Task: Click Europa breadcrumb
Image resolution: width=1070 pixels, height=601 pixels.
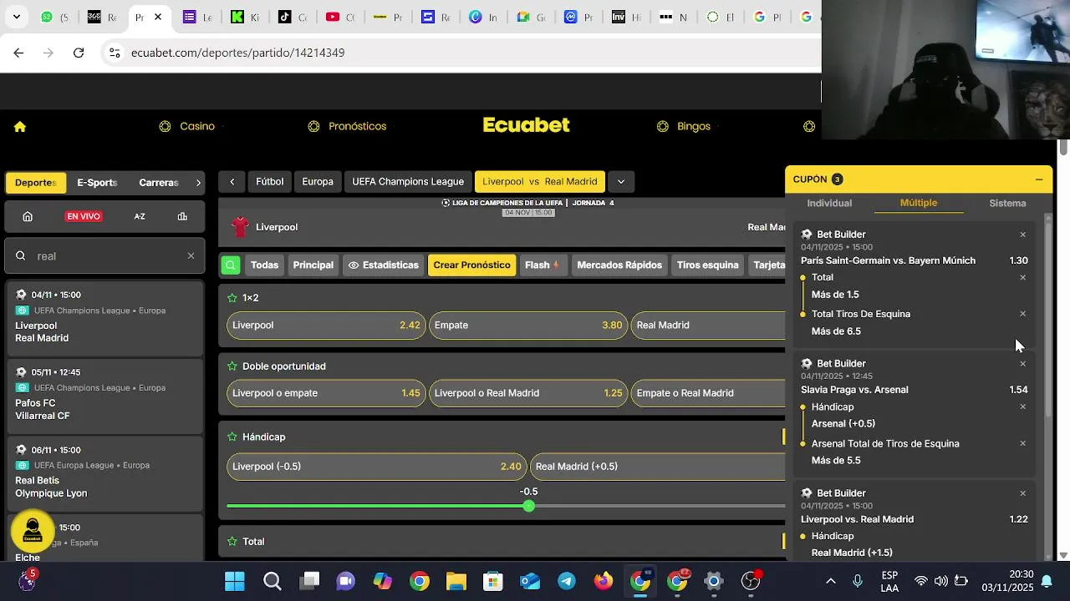Action: point(318,182)
